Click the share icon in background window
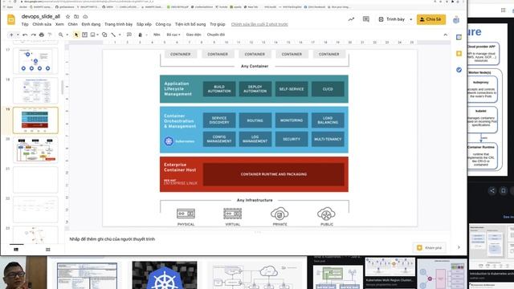Image resolution: width=514 pixels, height=289 pixels. pyautogui.click(x=492, y=191)
